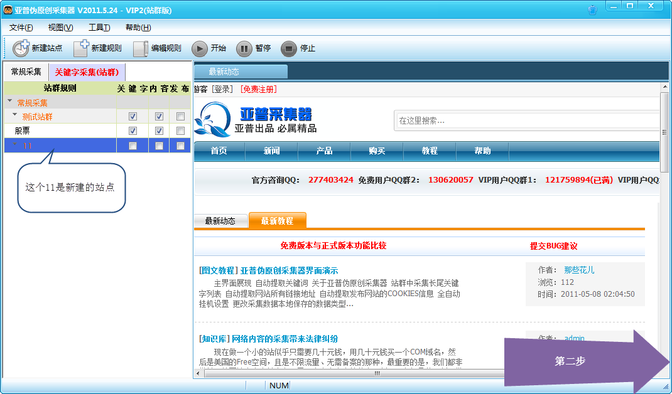
Task: Toggle 关键字 checkbox for 测试站群
Action: tap(133, 117)
